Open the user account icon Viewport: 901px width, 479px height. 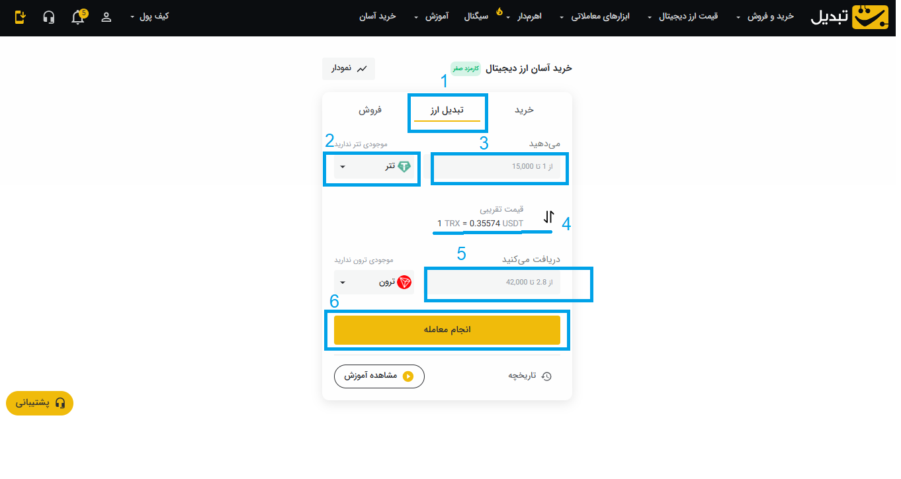pos(106,17)
